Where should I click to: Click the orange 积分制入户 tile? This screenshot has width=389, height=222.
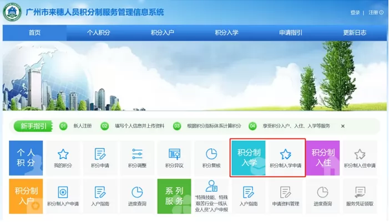coord(26,197)
